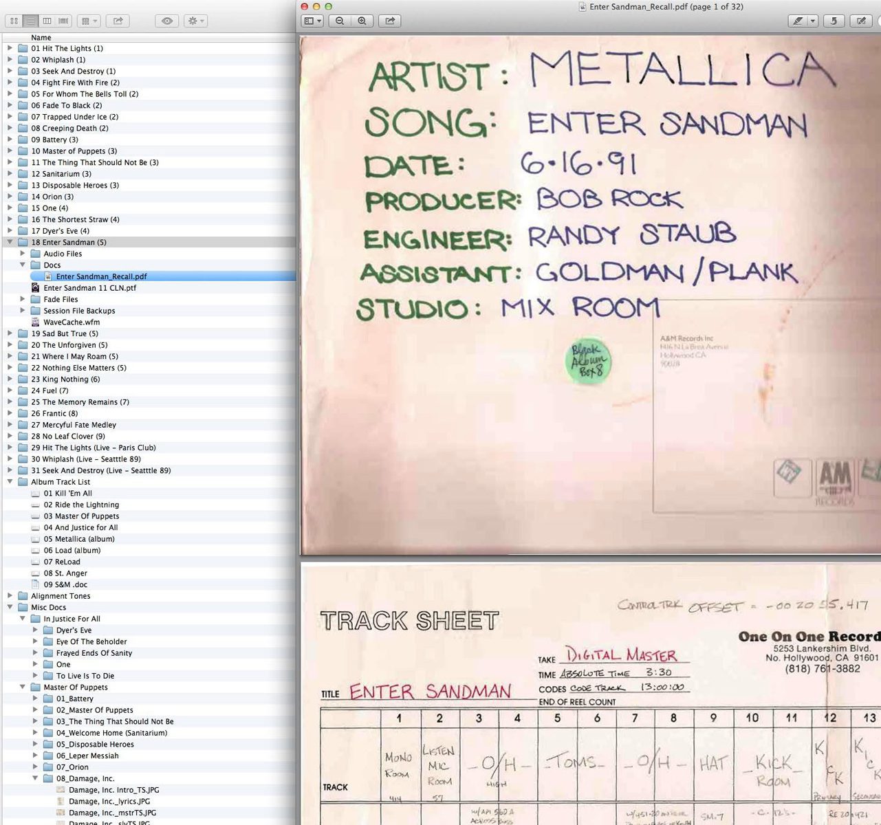Collapse the 08_Damage, Inc. folder

tap(35, 778)
